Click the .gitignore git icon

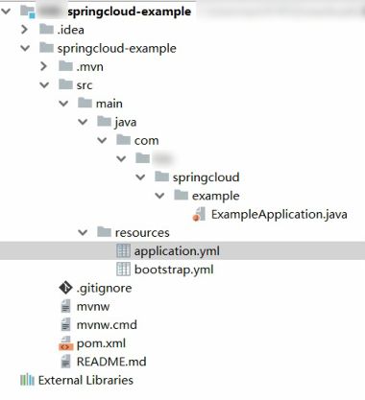click(x=65, y=288)
